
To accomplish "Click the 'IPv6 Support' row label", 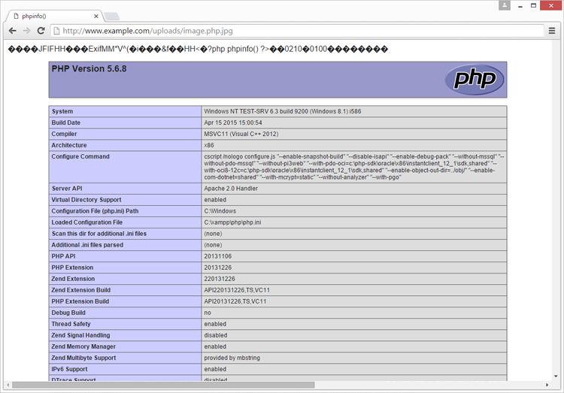I will [69, 369].
